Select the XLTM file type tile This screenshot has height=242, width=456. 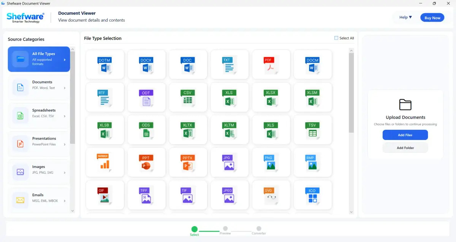[230, 130]
